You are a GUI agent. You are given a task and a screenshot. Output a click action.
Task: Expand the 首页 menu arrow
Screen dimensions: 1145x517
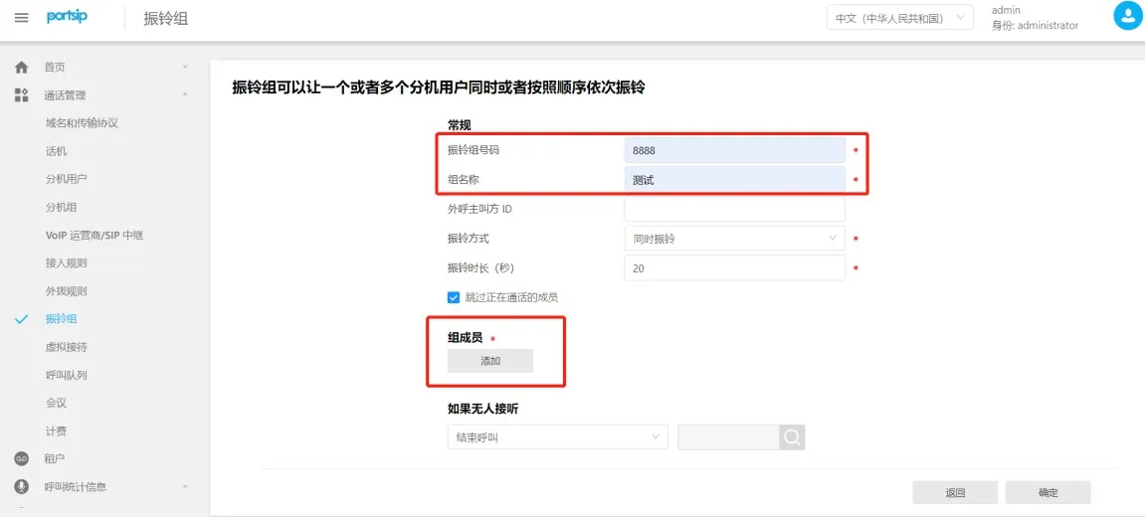(185, 68)
